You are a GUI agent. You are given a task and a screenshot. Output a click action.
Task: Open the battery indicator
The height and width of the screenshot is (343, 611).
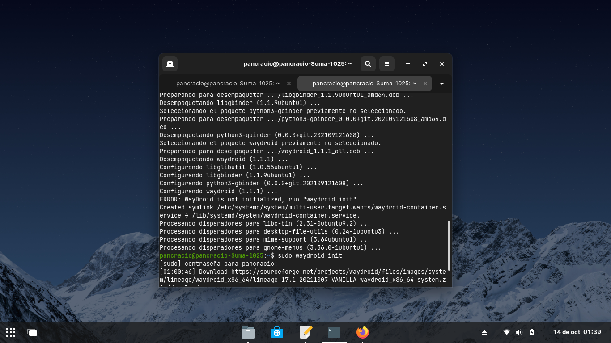click(532, 332)
